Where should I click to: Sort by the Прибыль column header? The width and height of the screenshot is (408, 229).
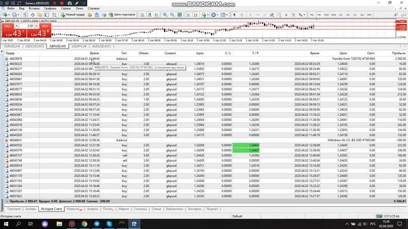tap(398, 53)
